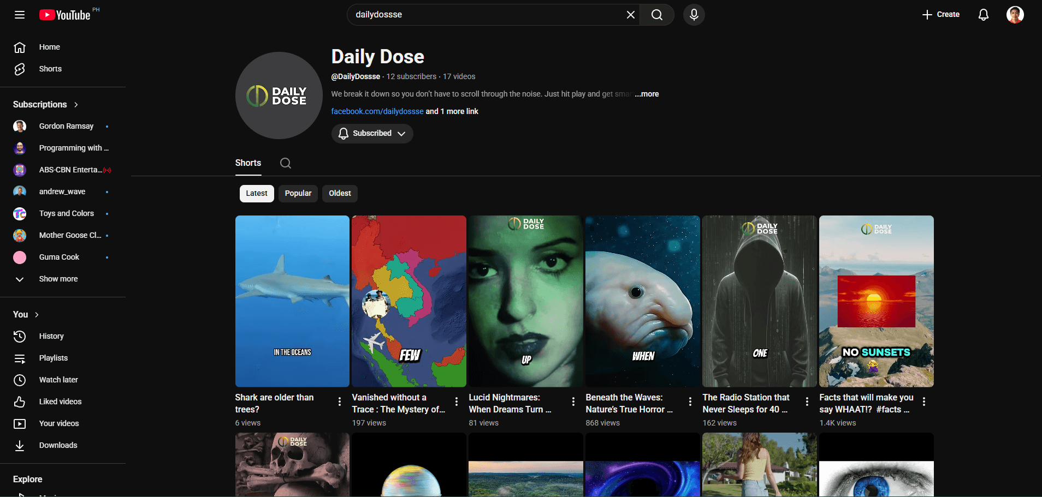This screenshot has height=497, width=1042.
Task: Open the Subscribed notification dropdown
Action: [x=372, y=134]
